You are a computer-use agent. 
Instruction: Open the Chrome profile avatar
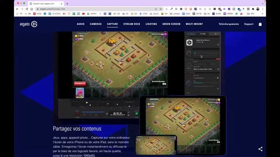click(x=258, y=9)
